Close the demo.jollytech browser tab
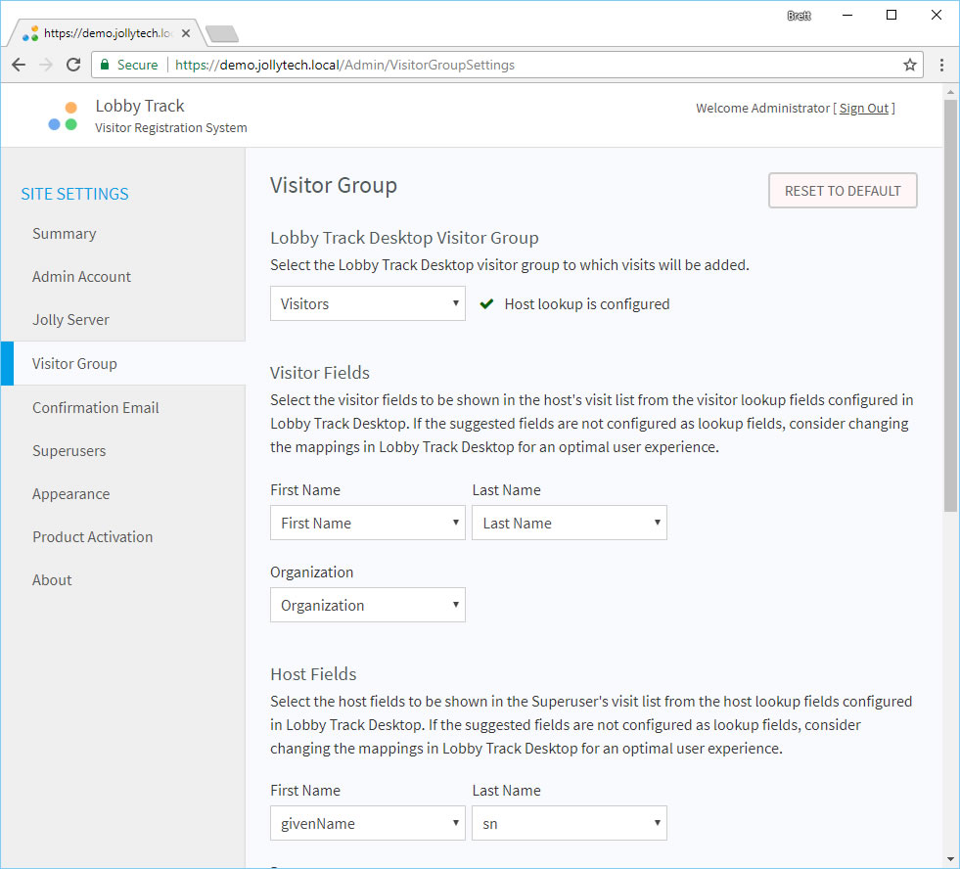Screen dimensions: 960x869 click(186, 33)
